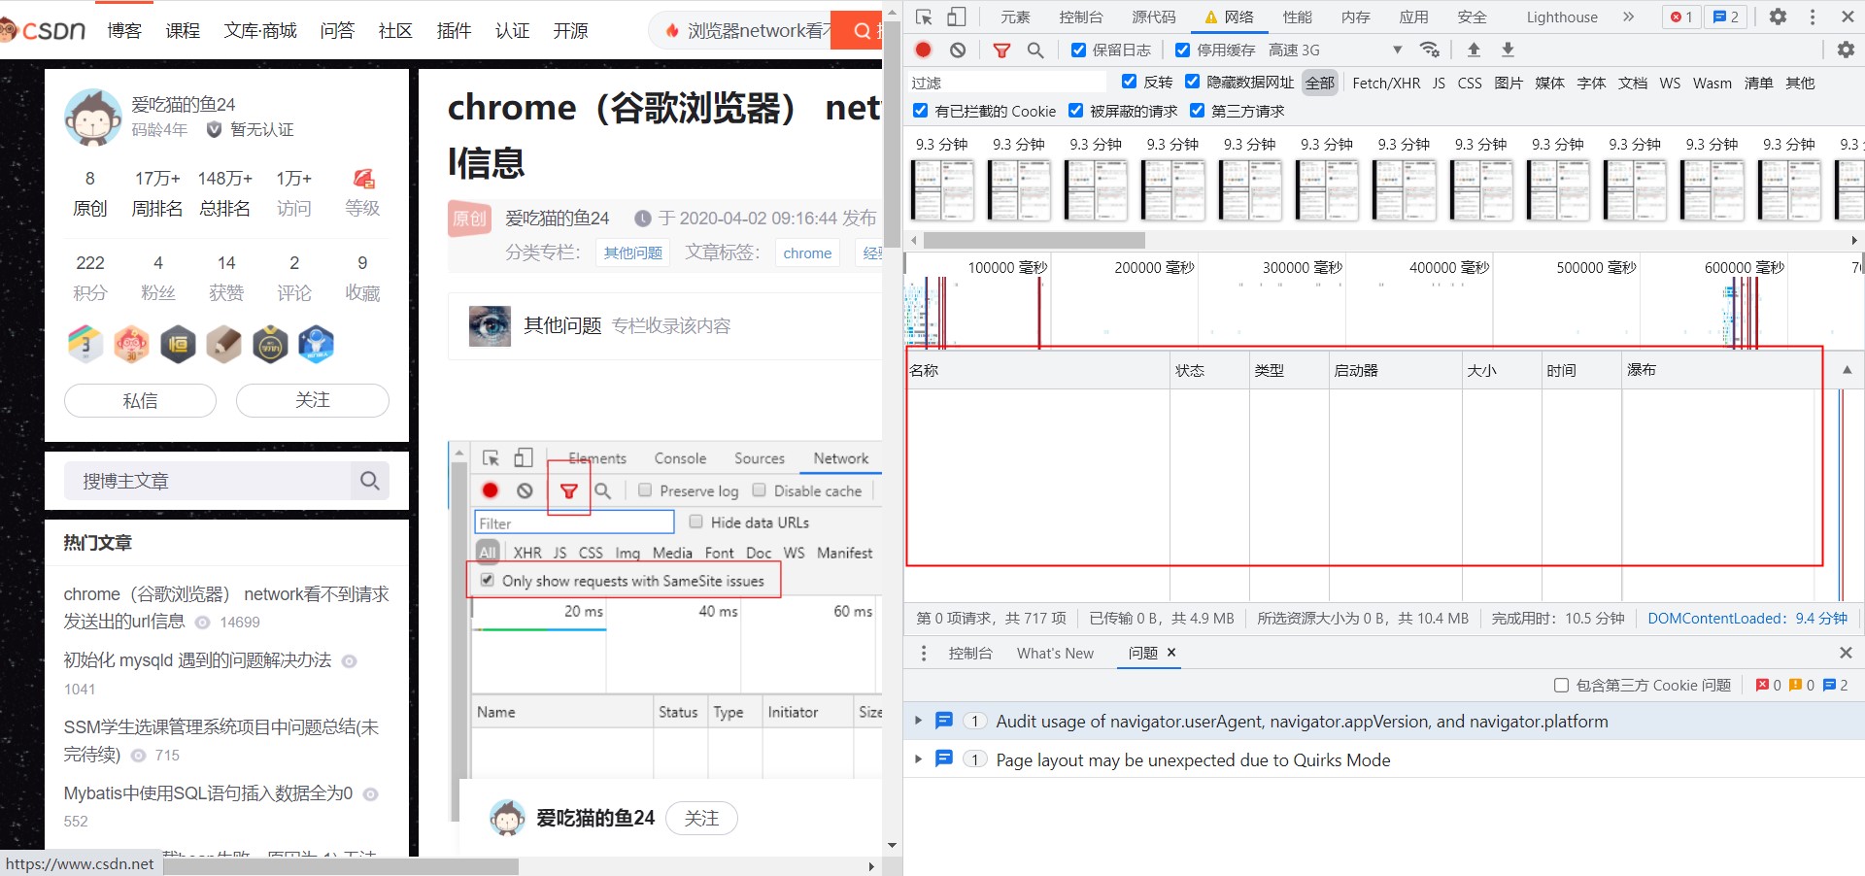
Task: Click the sidebar 关注 follow button
Action: (x=313, y=400)
